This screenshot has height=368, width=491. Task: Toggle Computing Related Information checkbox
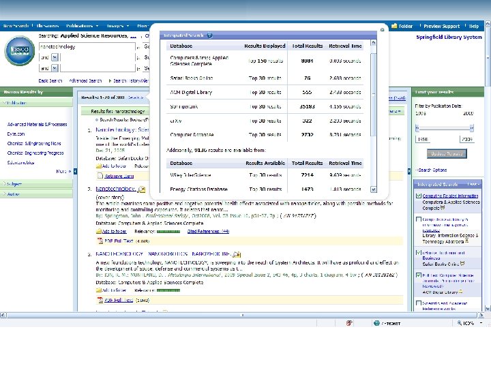pos(418,196)
